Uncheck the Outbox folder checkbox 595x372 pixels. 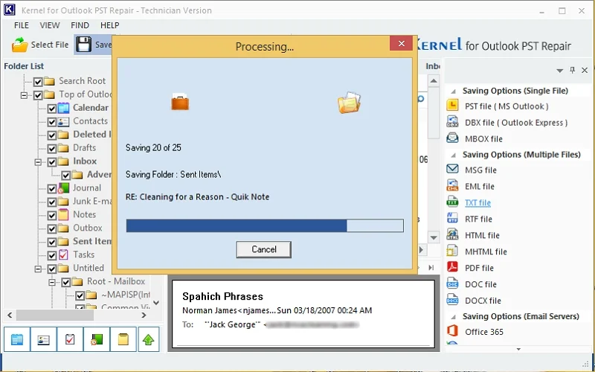52,228
